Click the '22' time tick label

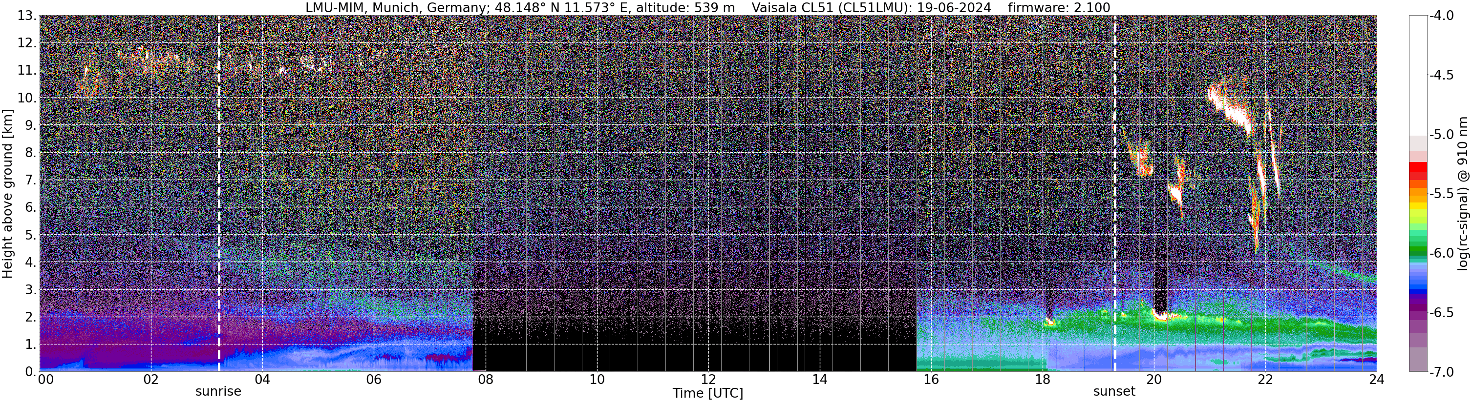click(x=1265, y=380)
